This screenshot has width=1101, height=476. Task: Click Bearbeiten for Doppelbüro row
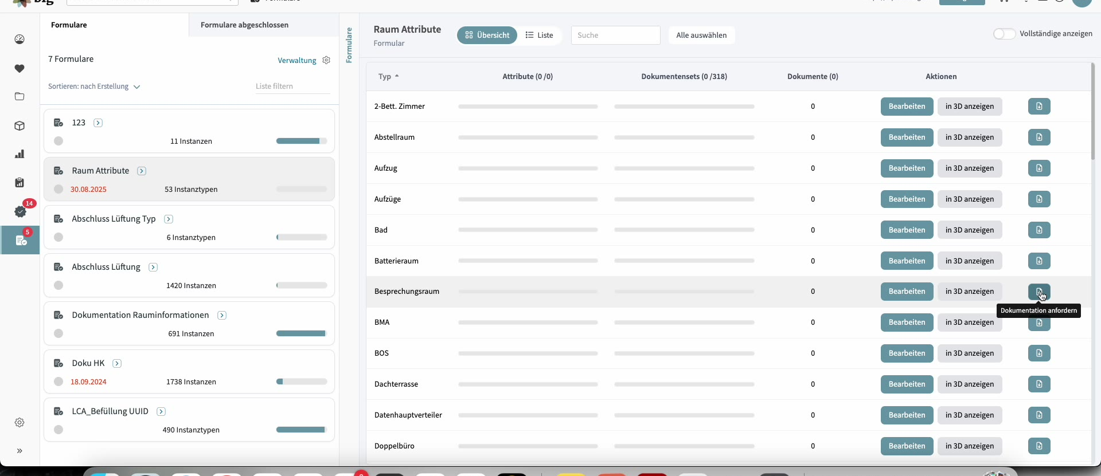coord(907,446)
